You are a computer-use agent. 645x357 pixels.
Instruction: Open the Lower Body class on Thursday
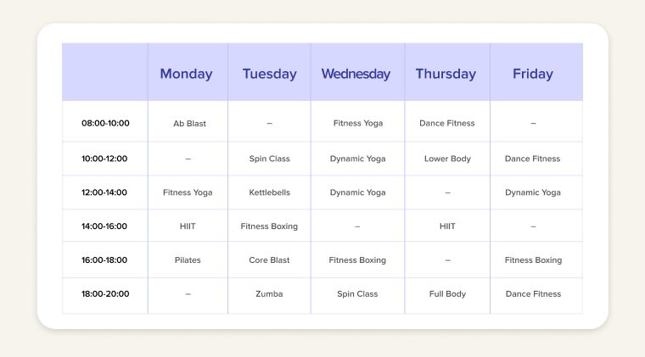447,159
